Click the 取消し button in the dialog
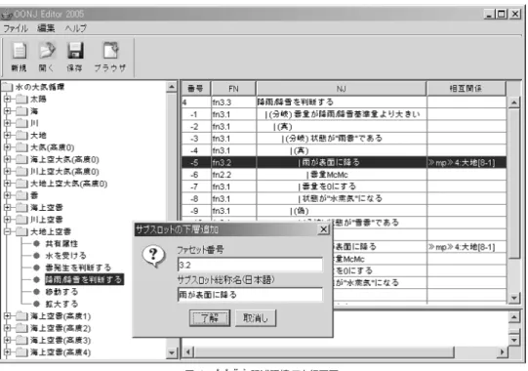Screen dimensions: 528x371 coord(256,318)
